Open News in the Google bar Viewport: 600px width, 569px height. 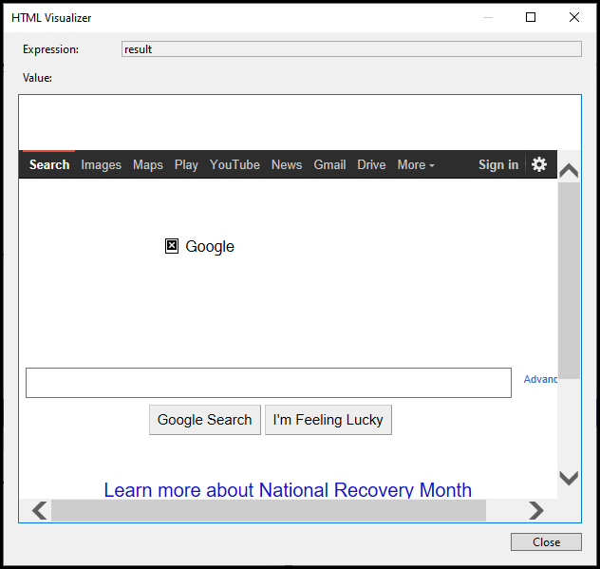(287, 164)
